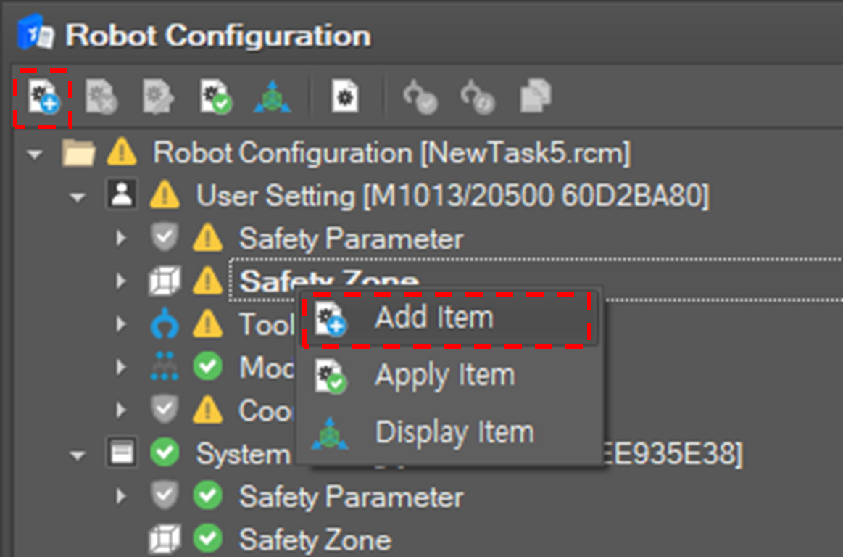
Task: Collapse the Robot Configuration root node
Action: [33, 154]
